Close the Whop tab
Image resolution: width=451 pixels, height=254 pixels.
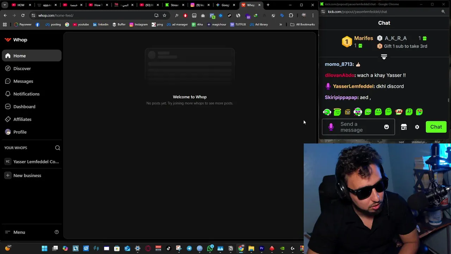259,5
